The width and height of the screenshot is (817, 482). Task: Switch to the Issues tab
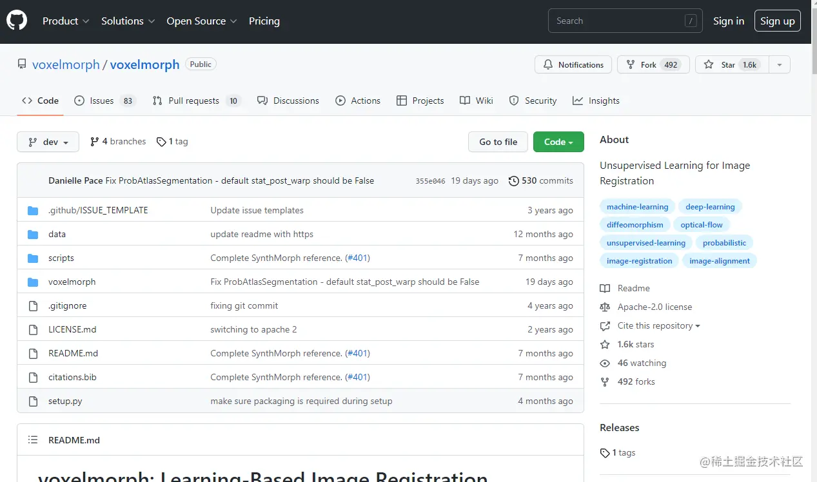(102, 101)
